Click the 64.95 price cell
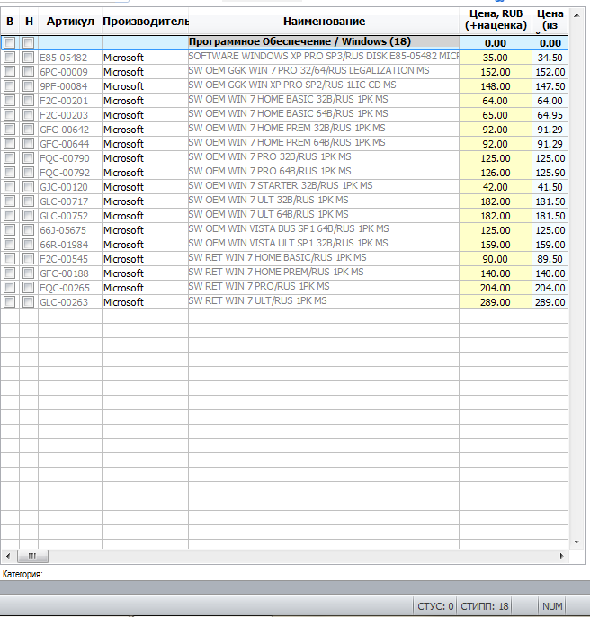The width and height of the screenshot is (590, 617). click(x=550, y=115)
